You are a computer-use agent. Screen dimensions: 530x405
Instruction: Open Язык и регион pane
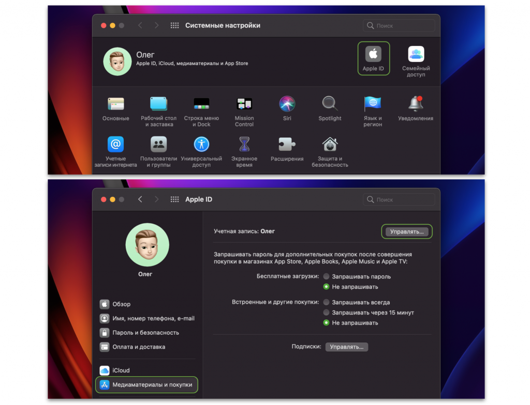click(373, 112)
